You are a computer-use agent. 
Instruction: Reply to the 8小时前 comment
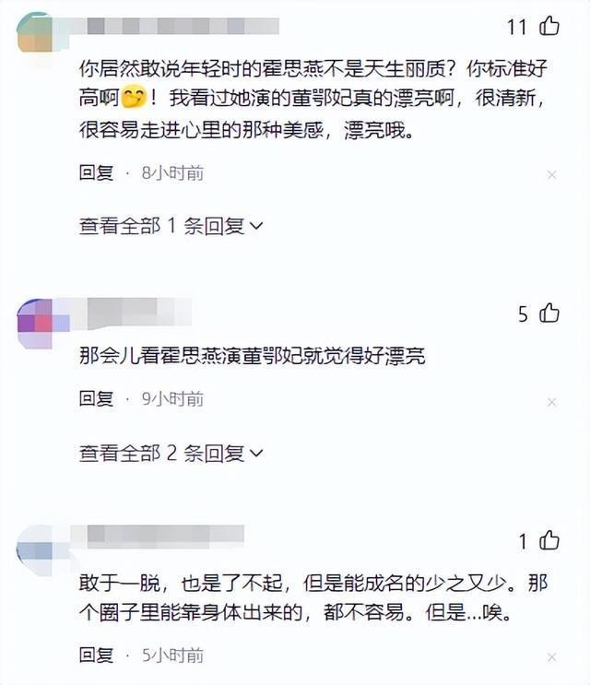pos(96,173)
